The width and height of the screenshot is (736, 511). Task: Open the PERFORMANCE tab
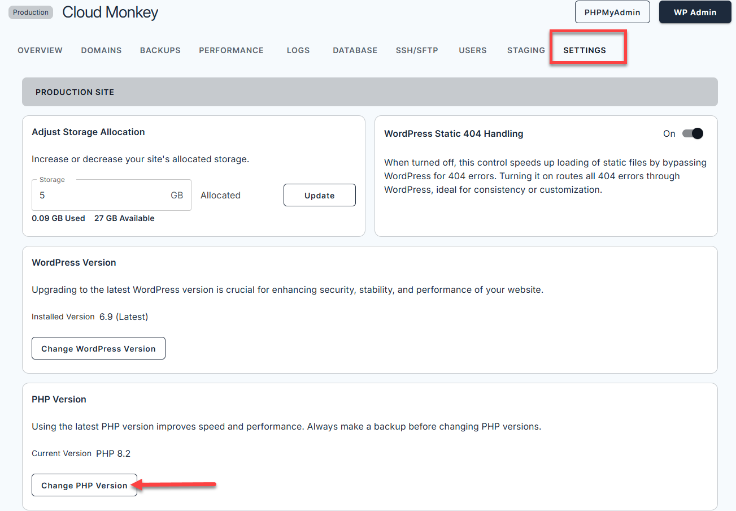[231, 50]
